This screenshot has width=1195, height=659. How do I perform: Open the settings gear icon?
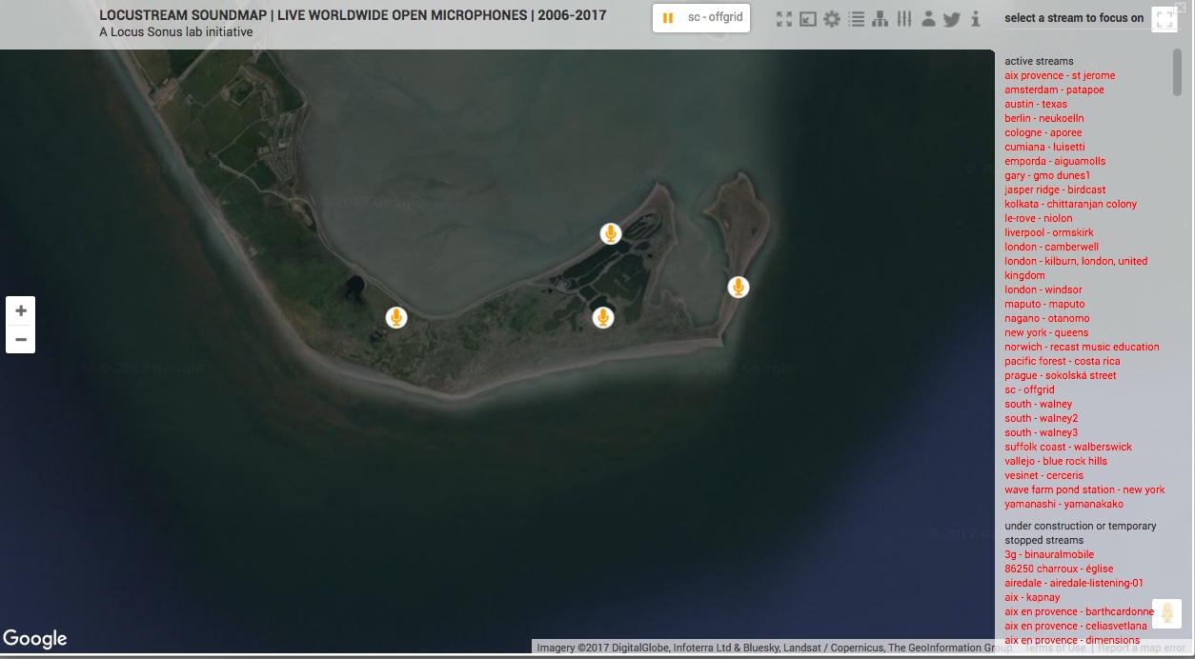click(x=832, y=19)
